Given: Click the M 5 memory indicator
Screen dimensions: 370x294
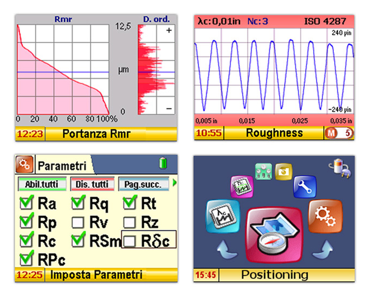Looking at the screenshot, I should coord(339,133).
